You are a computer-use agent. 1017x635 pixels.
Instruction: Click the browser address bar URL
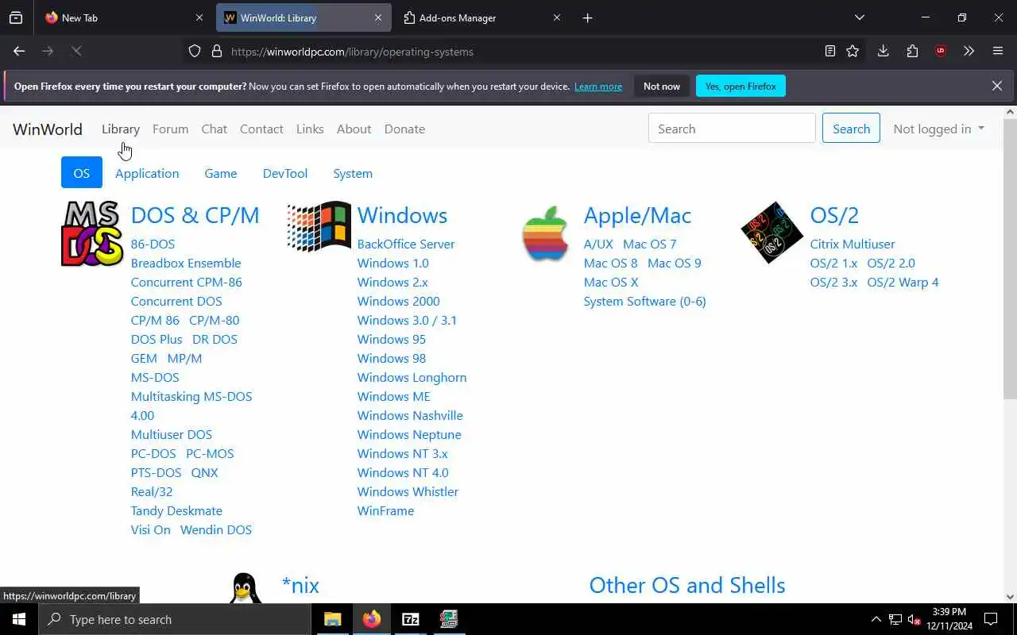pos(352,52)
